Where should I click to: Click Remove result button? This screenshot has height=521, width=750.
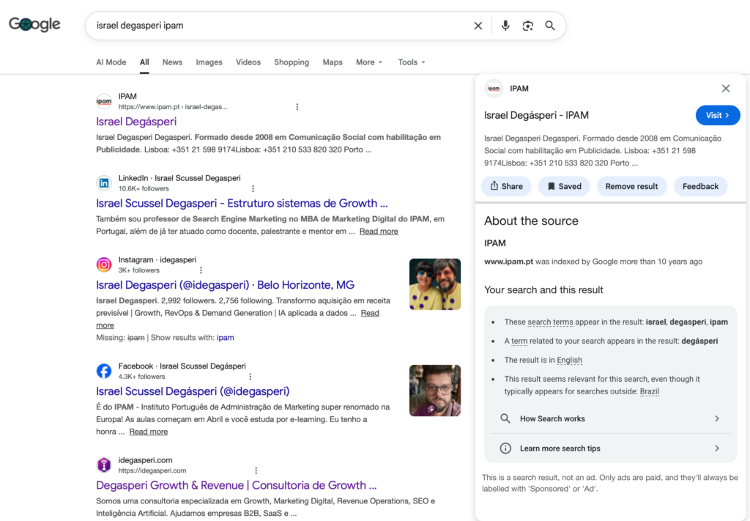631,186
